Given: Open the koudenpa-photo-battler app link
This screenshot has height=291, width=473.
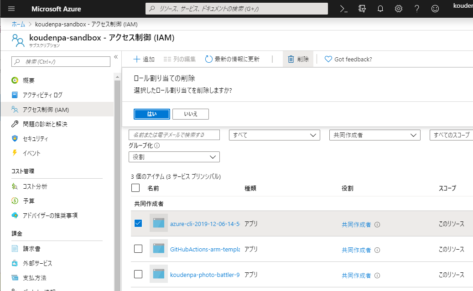Looking at the screenshot, I should (x=204, y=274).
